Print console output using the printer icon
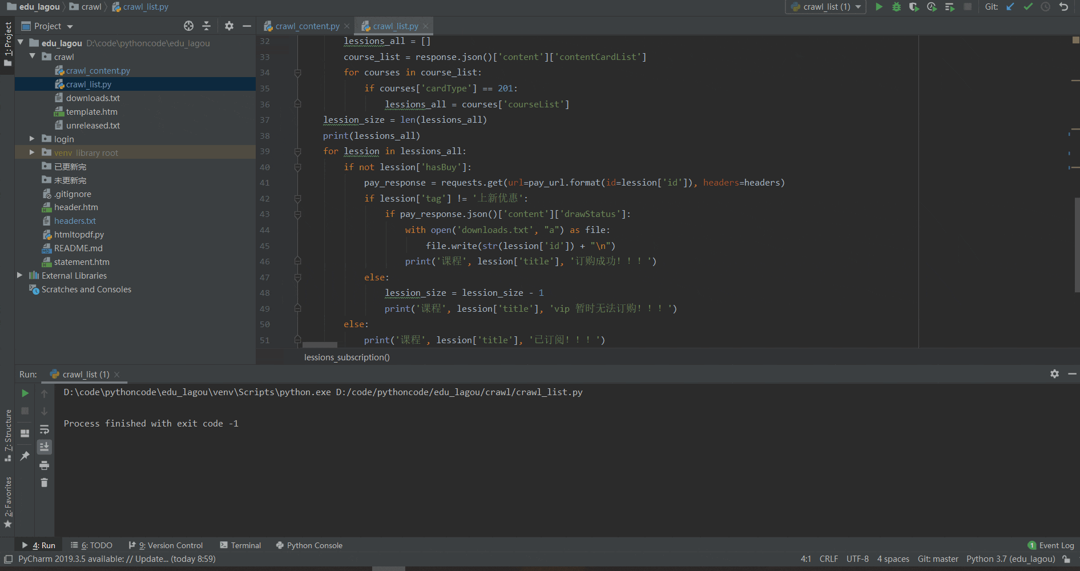 pos(45,465)
